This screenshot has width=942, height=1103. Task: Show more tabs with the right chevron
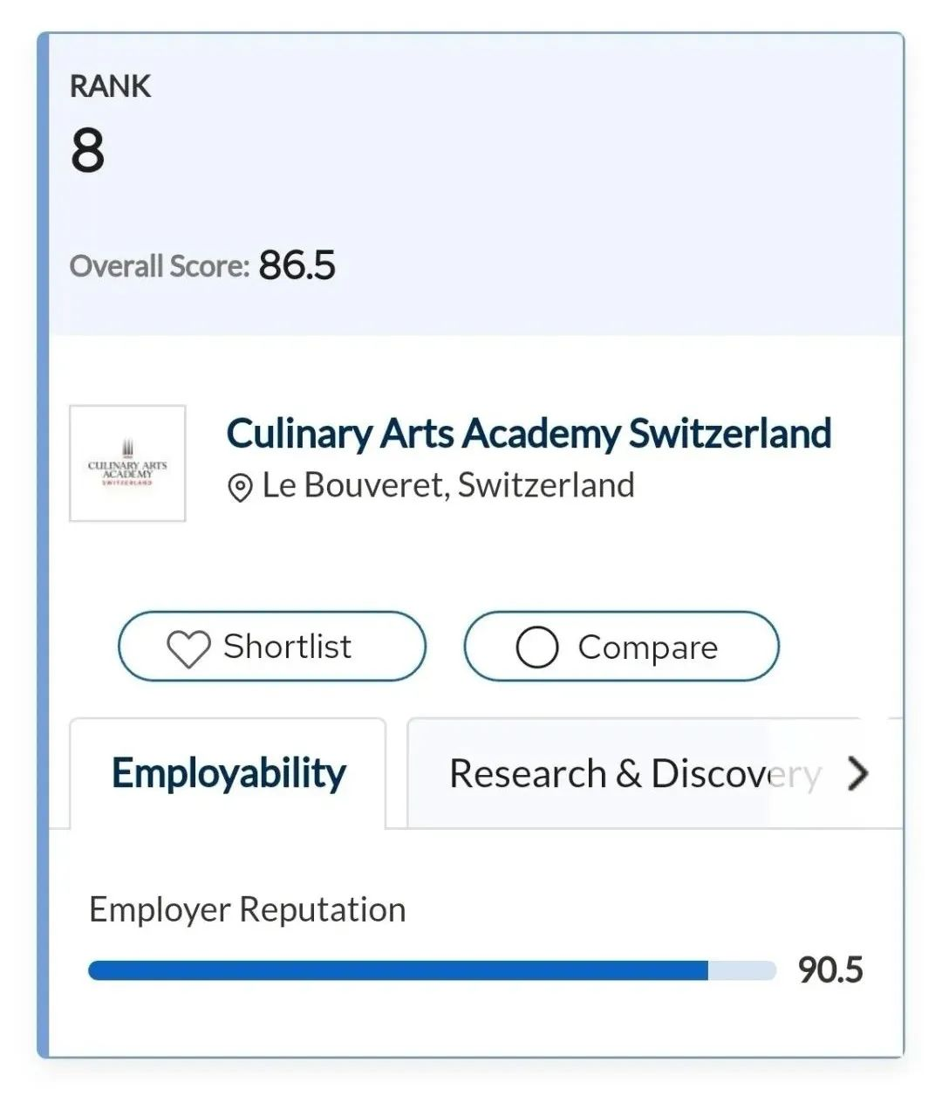(858, 773)
